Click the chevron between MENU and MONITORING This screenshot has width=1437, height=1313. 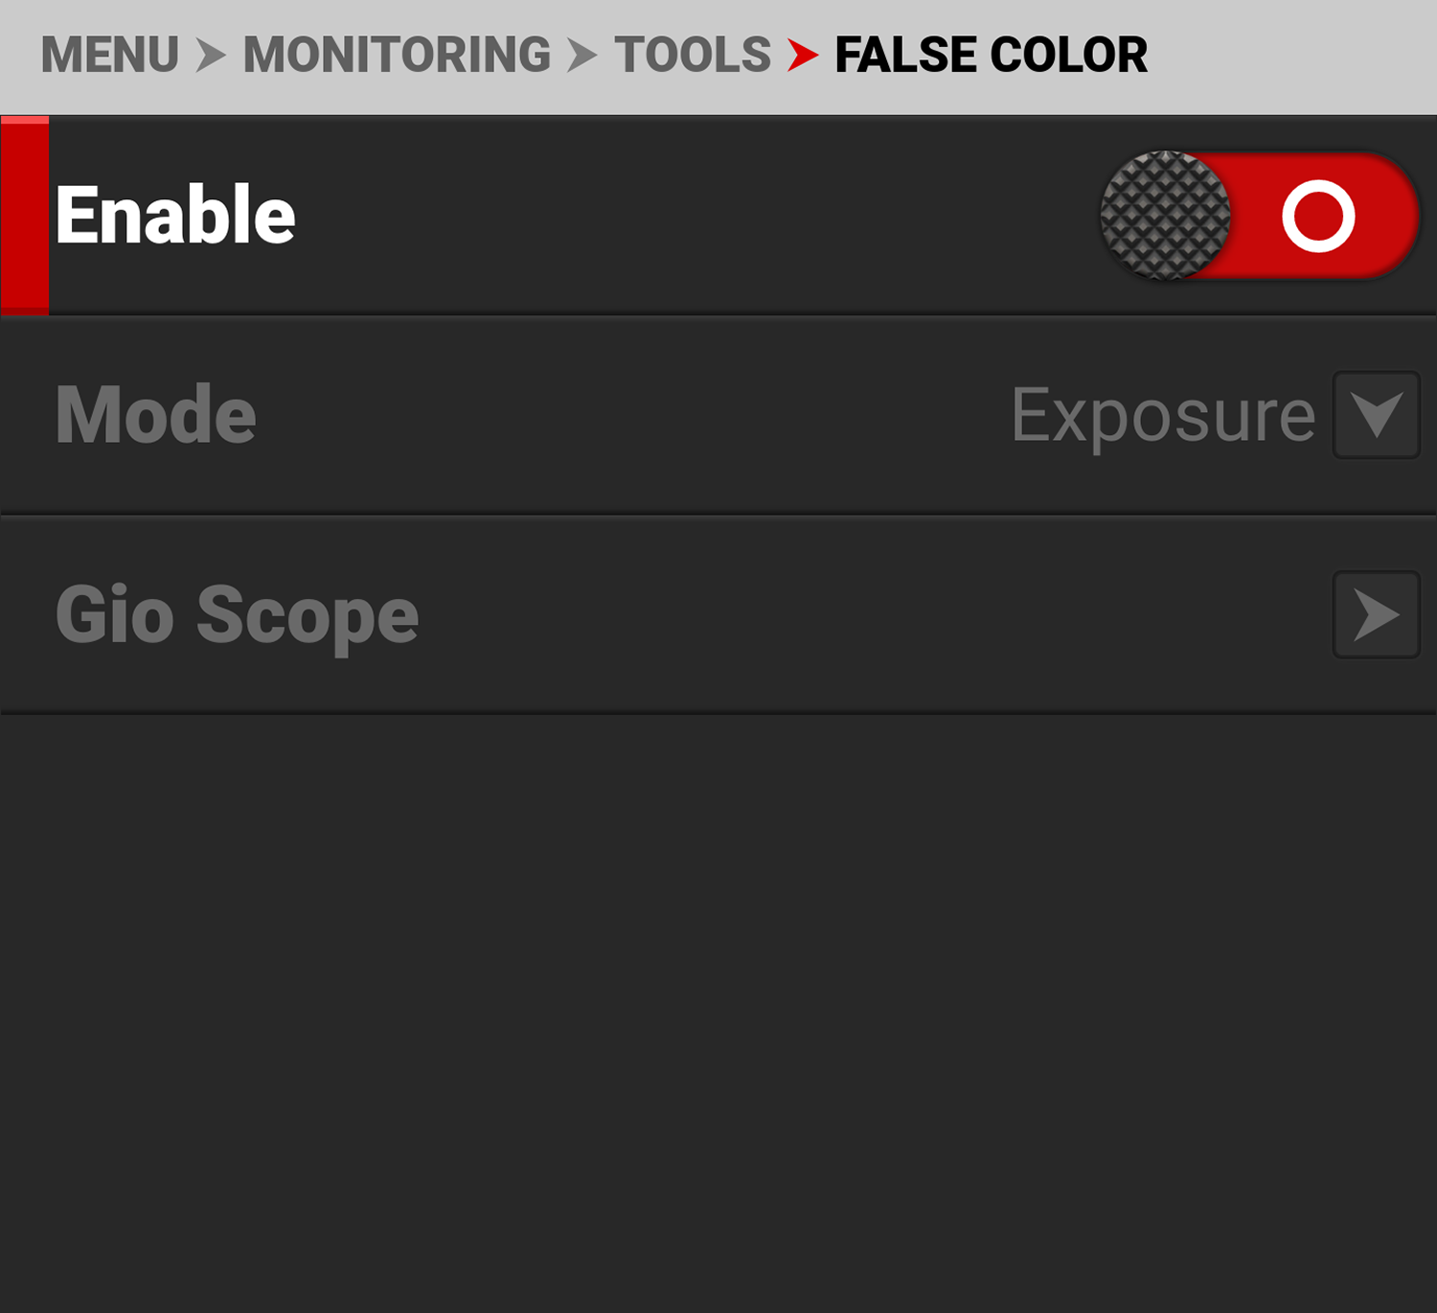coord(209,55)
